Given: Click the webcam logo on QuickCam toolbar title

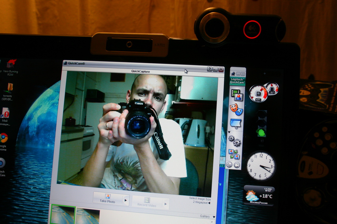Looking at the screenshot, I should click(233, 74).
